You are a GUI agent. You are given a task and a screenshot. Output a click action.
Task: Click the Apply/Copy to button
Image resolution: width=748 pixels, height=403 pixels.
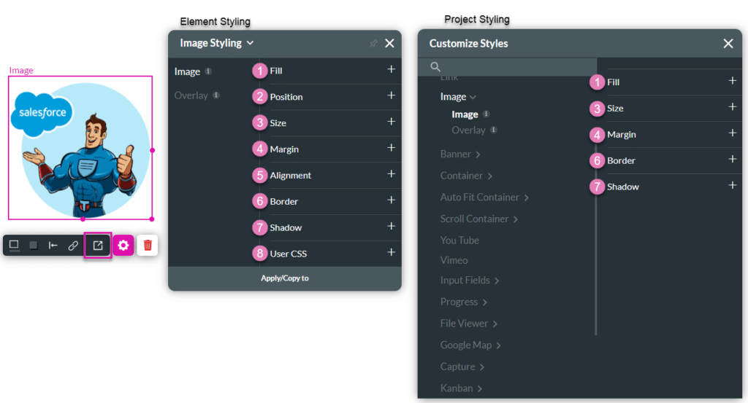pos(285,278)
